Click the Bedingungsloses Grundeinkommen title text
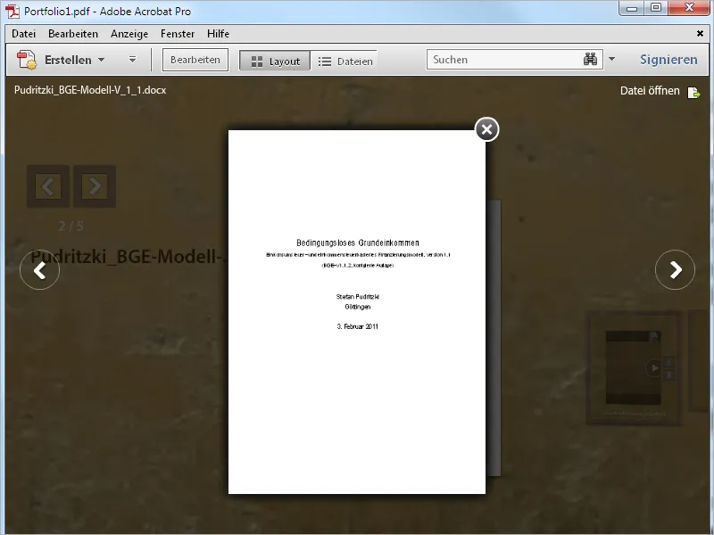Screen dimensions: 714x535 click(358, 243)
